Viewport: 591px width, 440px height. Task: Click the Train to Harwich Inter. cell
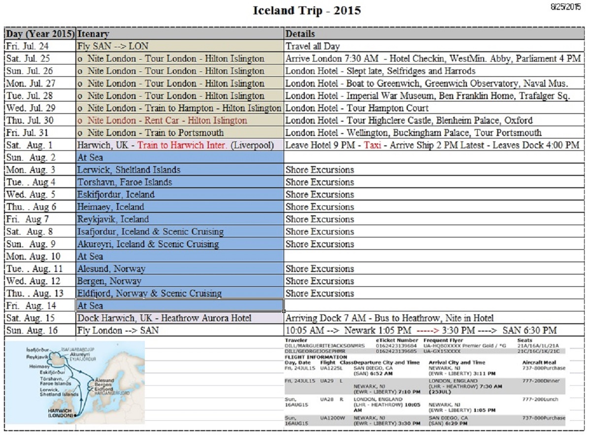pos(180,145)
